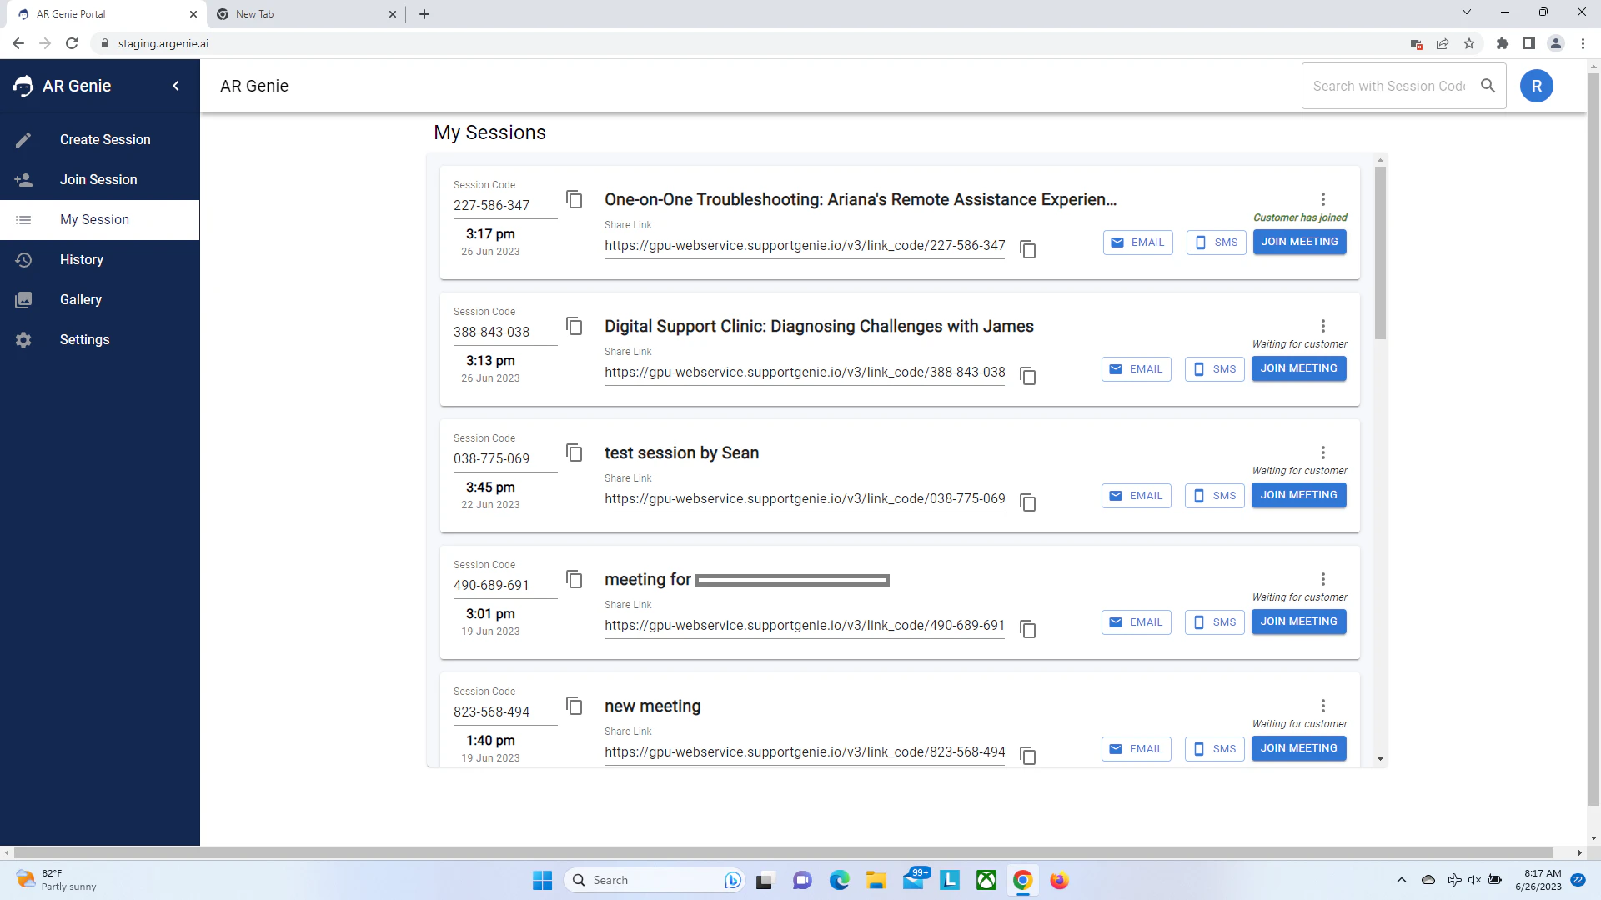Open Gallery from sidebar

pyautogui.click(x=80, y=299)
